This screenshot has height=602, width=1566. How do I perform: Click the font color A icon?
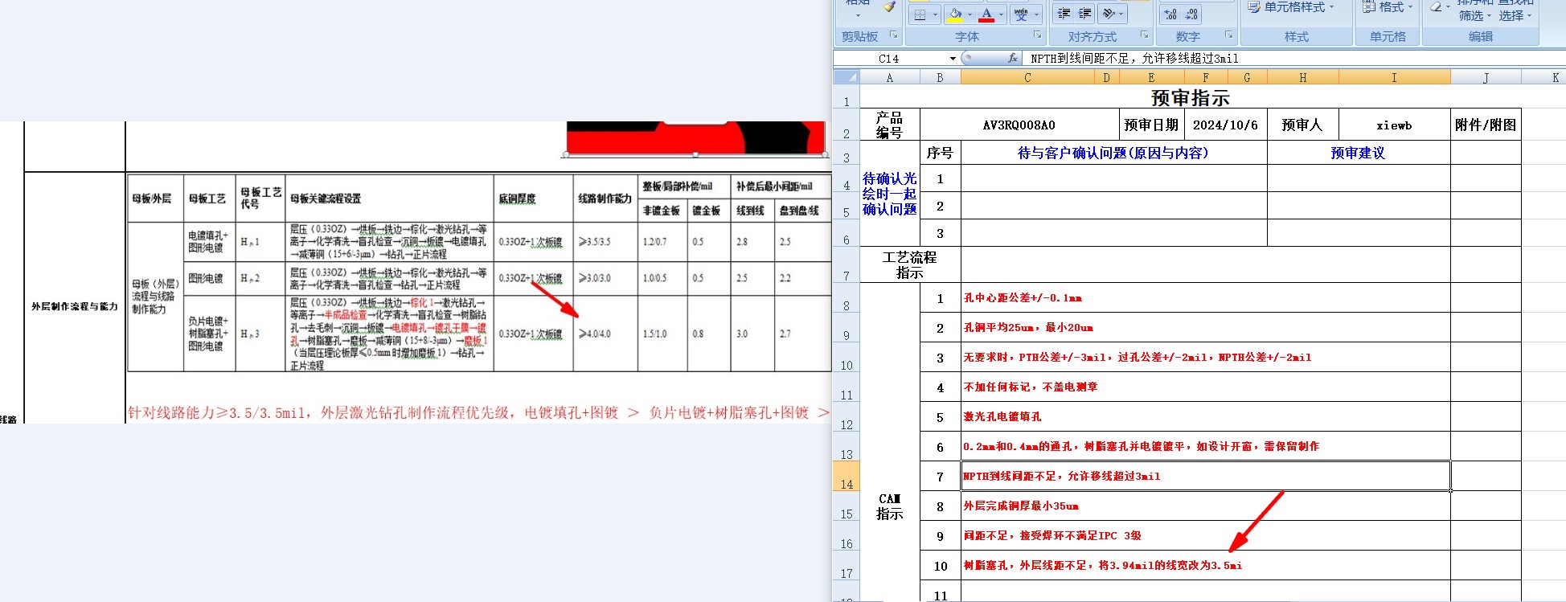(986, 14)
